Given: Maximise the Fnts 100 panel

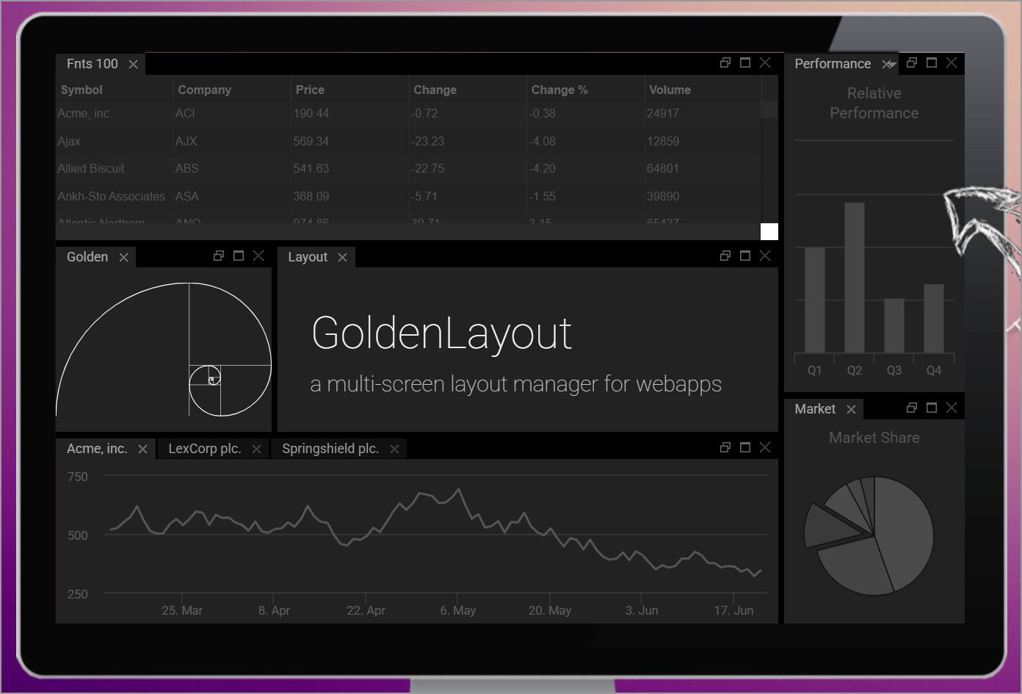Looking at the screenshot, I should pos(745,62).
